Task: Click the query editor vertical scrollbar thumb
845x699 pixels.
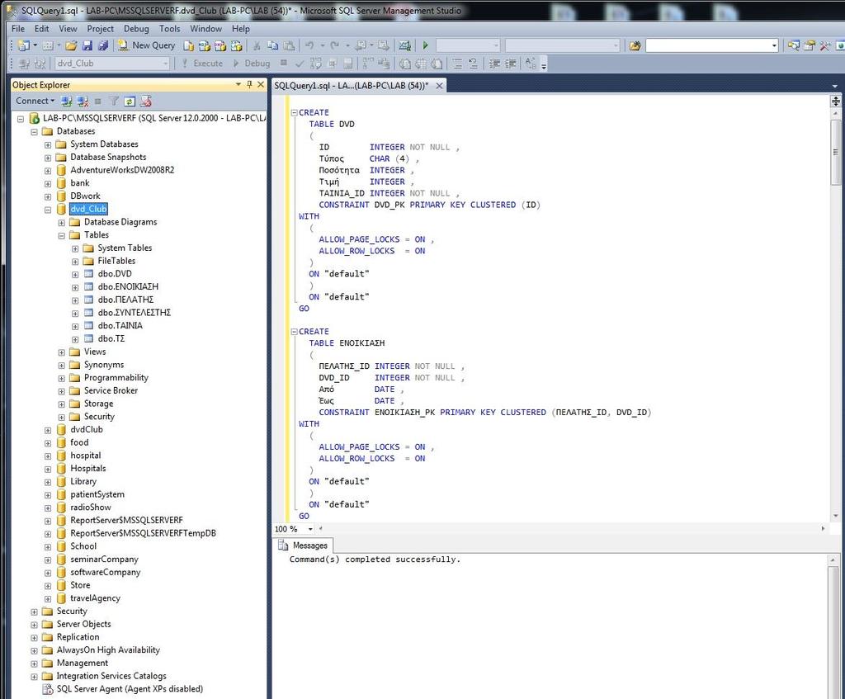Action: pos(836,153)
